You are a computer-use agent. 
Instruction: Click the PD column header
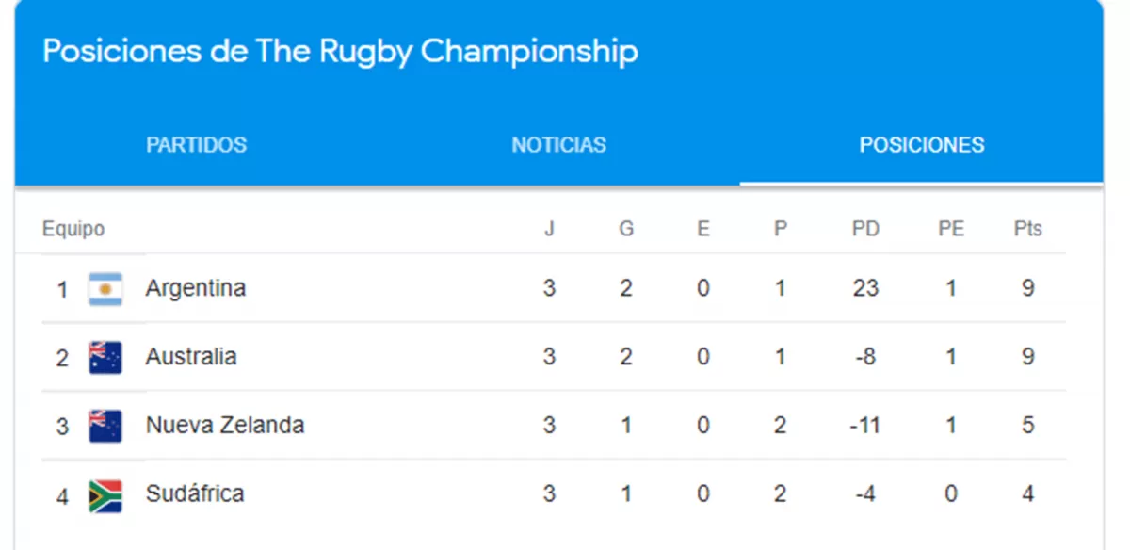865,228
